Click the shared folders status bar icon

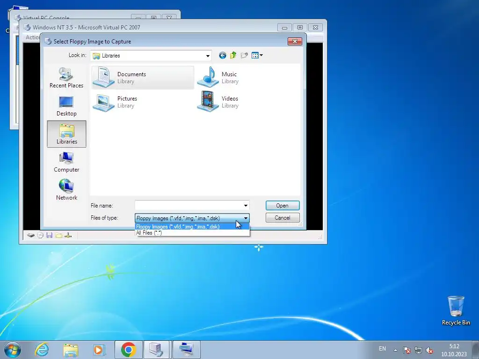(x=59, y=235)
